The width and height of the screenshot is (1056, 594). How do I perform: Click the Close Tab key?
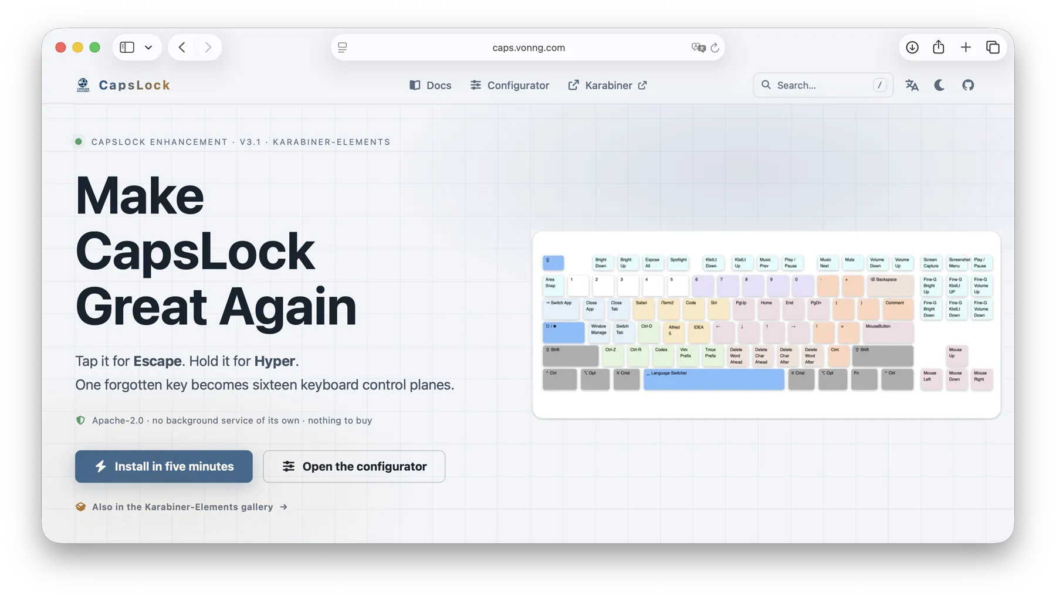click(x=620, y=309)
